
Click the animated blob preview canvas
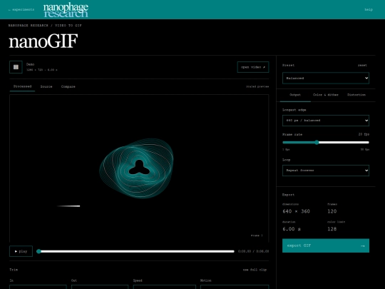[x=139, y=168]
